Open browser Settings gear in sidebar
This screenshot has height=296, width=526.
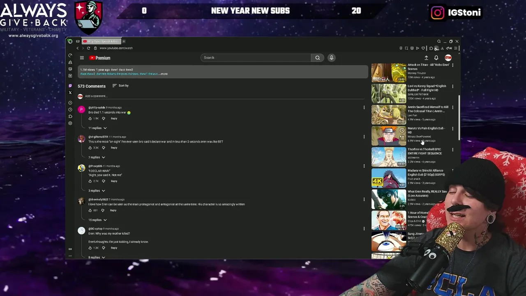click(70, 123)
